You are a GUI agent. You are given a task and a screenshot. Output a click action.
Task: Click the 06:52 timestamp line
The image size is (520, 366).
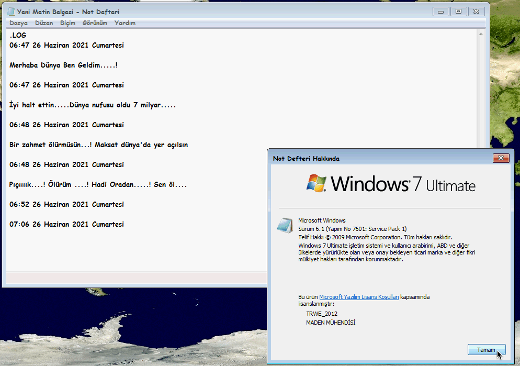click(x=66, y=204)
